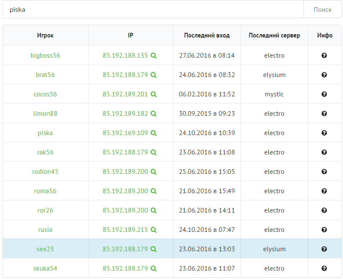Click IP address 85.192.189.201

(125, 94)
